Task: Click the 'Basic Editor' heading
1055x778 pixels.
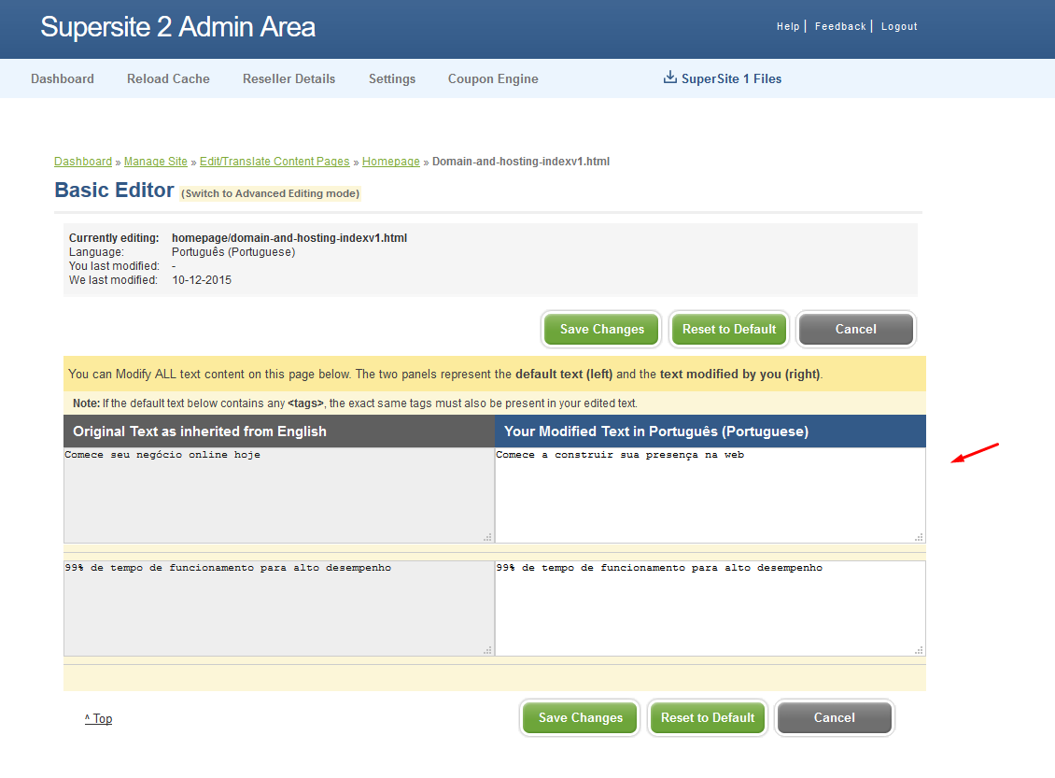Action: click(x=115, y=191)
